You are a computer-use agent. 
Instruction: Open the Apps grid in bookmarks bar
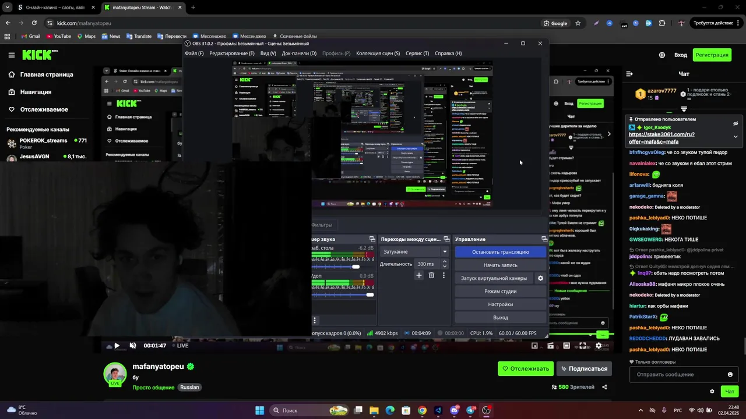pos(7,36)
